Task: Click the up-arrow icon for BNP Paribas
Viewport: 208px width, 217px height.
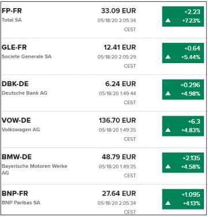Action: 168,203
